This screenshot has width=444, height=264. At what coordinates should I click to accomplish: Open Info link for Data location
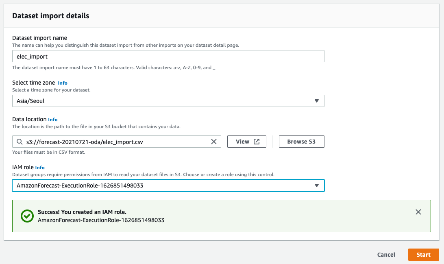pyautogui.click(x=53, y=120)
